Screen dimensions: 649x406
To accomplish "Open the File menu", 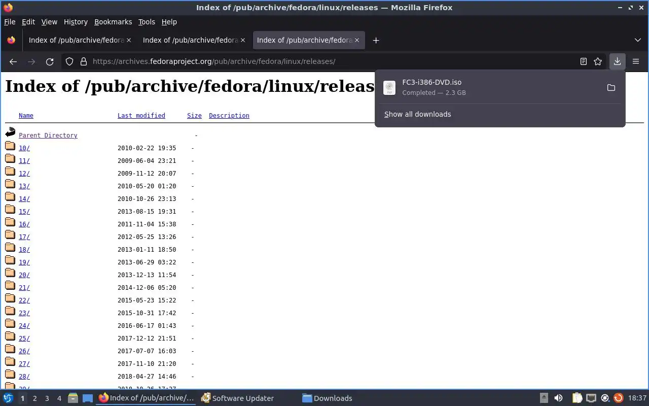I will pos(10,22).
